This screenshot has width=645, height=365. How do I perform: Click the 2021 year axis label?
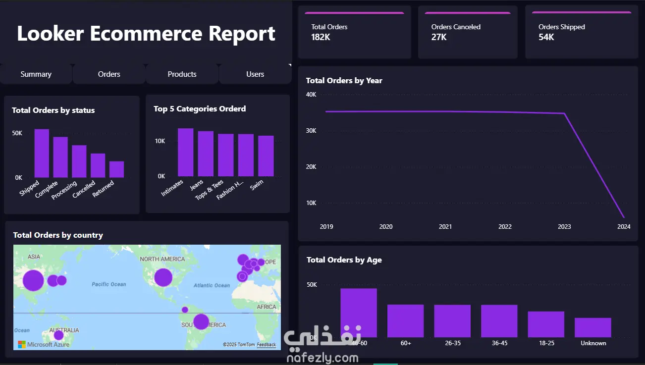[x=445, y=227]
